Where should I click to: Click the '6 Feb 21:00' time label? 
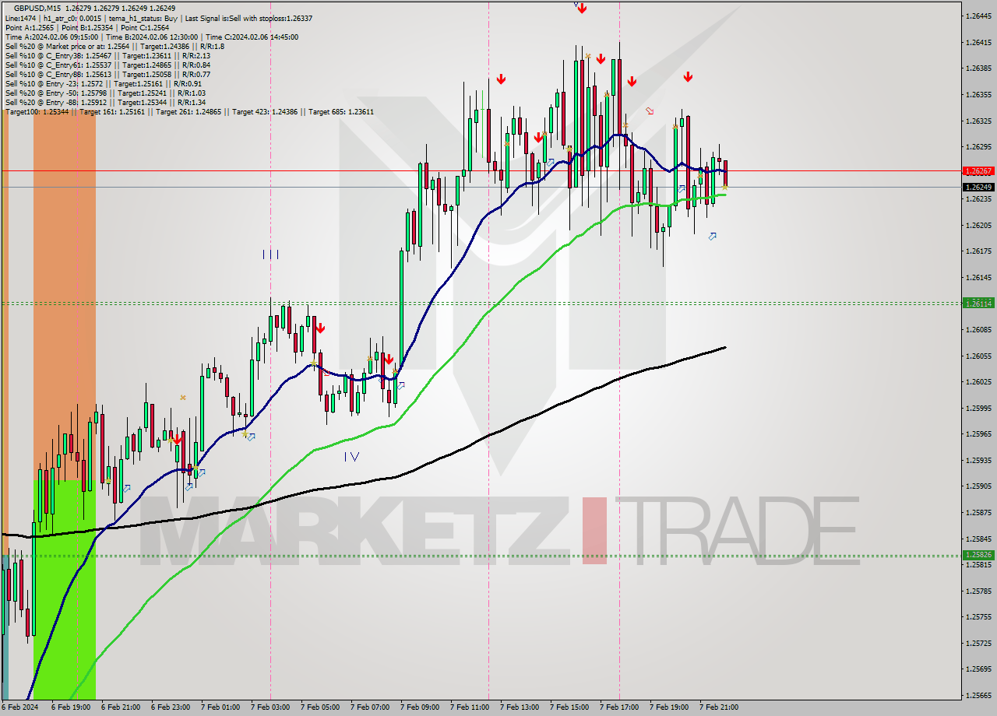tap(121, 707)
